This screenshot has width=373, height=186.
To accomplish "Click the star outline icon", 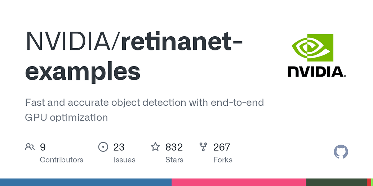I will 156,147.
